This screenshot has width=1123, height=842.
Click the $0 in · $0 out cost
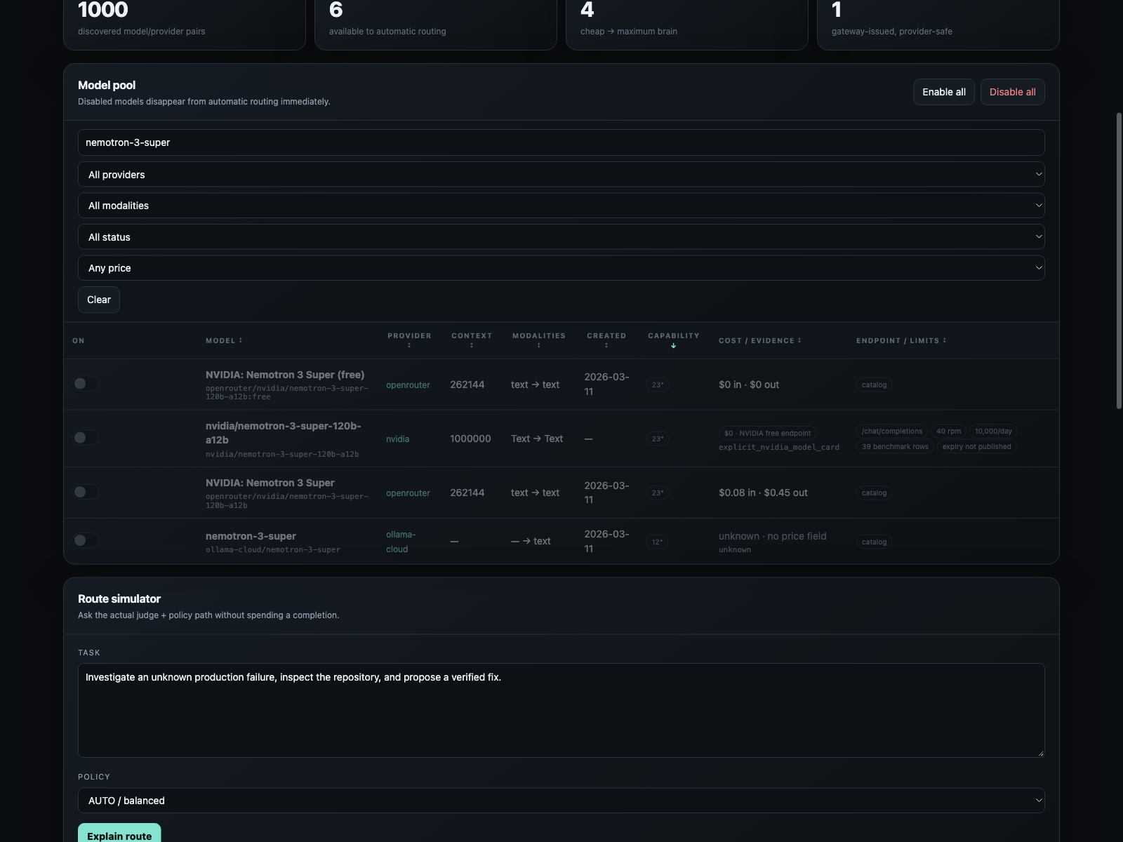click(749, 385)
